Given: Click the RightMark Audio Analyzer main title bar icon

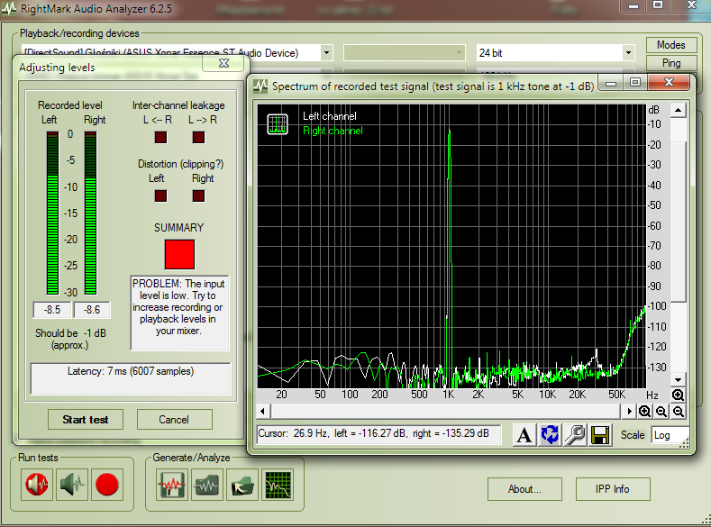Looking at the screenshot, I should pos(9,9).
